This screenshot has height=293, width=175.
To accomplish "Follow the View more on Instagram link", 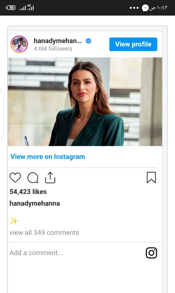I will point(48,157).
